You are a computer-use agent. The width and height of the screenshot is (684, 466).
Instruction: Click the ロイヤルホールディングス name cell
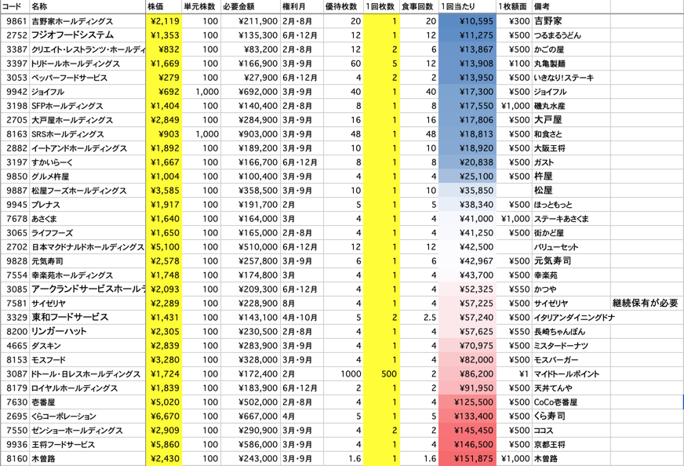tap(87, 388)
